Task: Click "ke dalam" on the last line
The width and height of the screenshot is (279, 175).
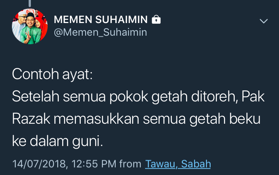Action: pos(41,141)
